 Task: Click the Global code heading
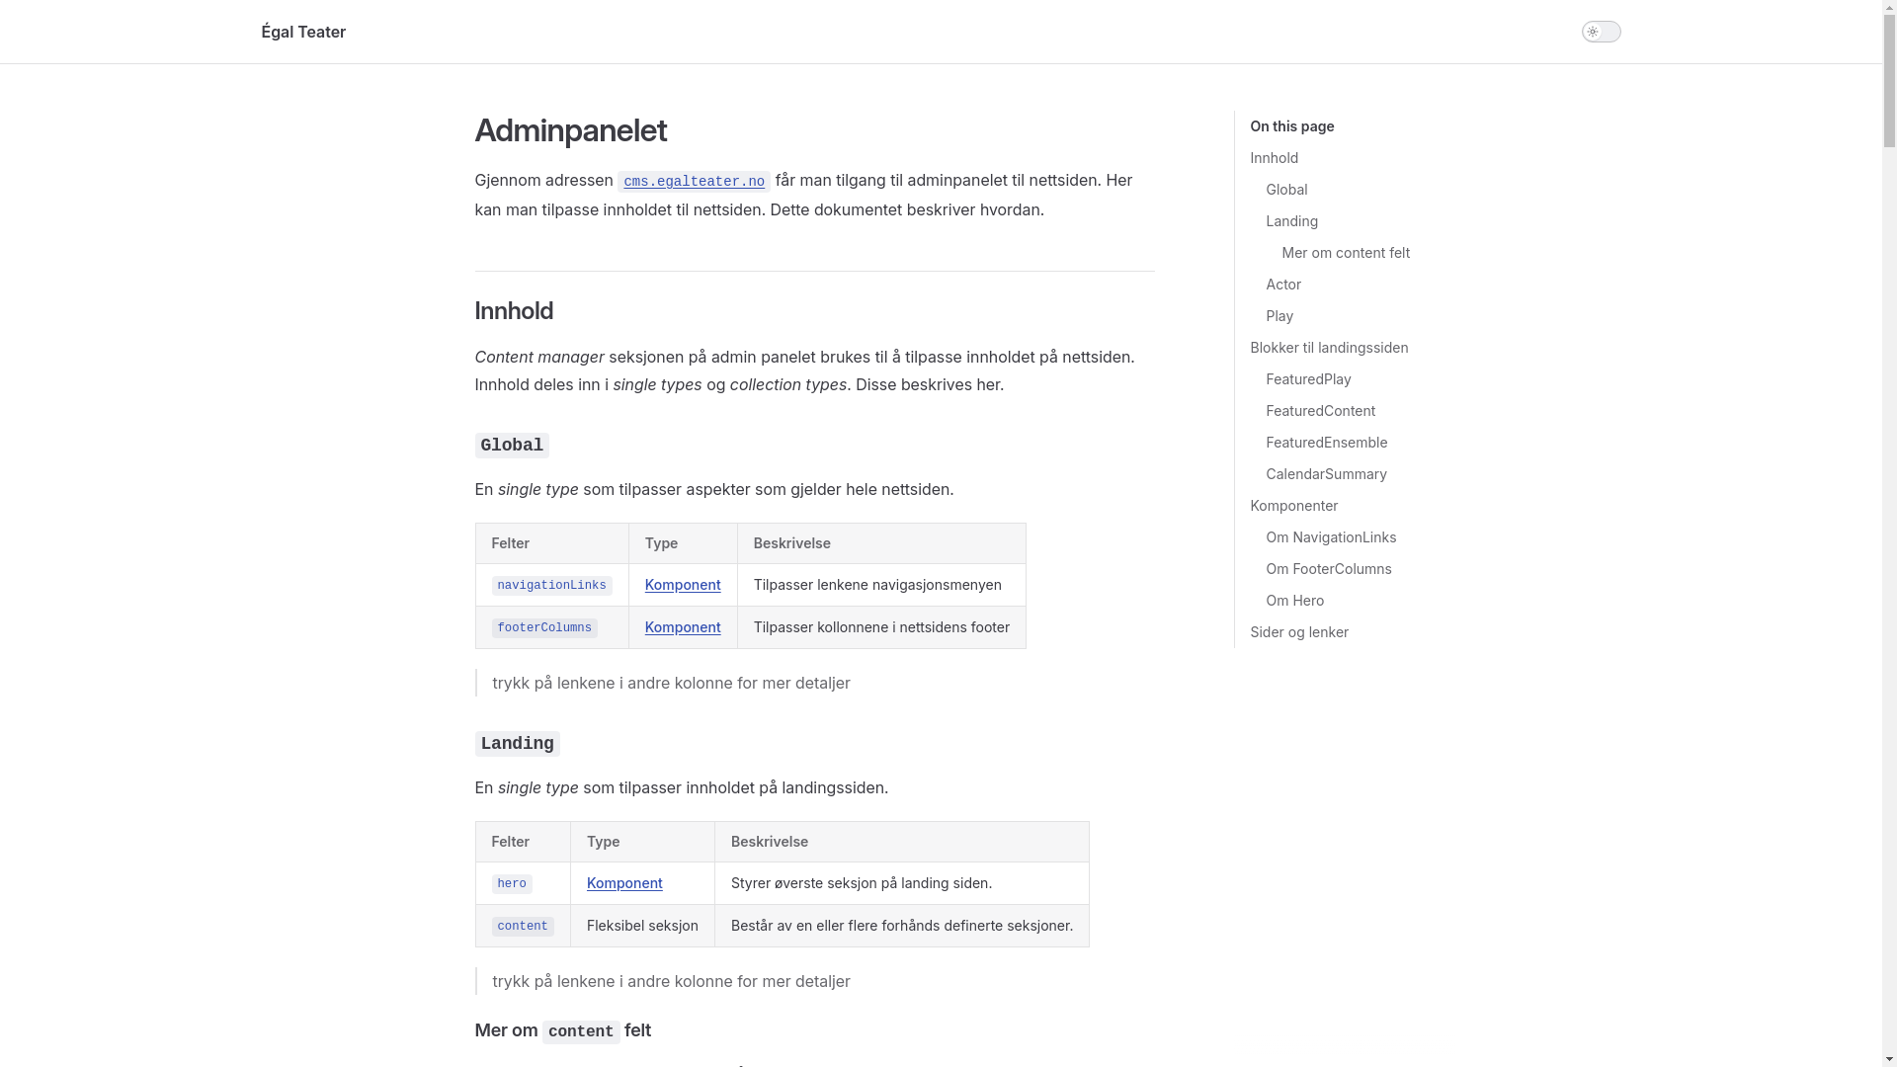point(512,446)
